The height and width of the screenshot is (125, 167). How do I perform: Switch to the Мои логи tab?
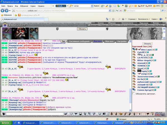(x=109, y=41)
